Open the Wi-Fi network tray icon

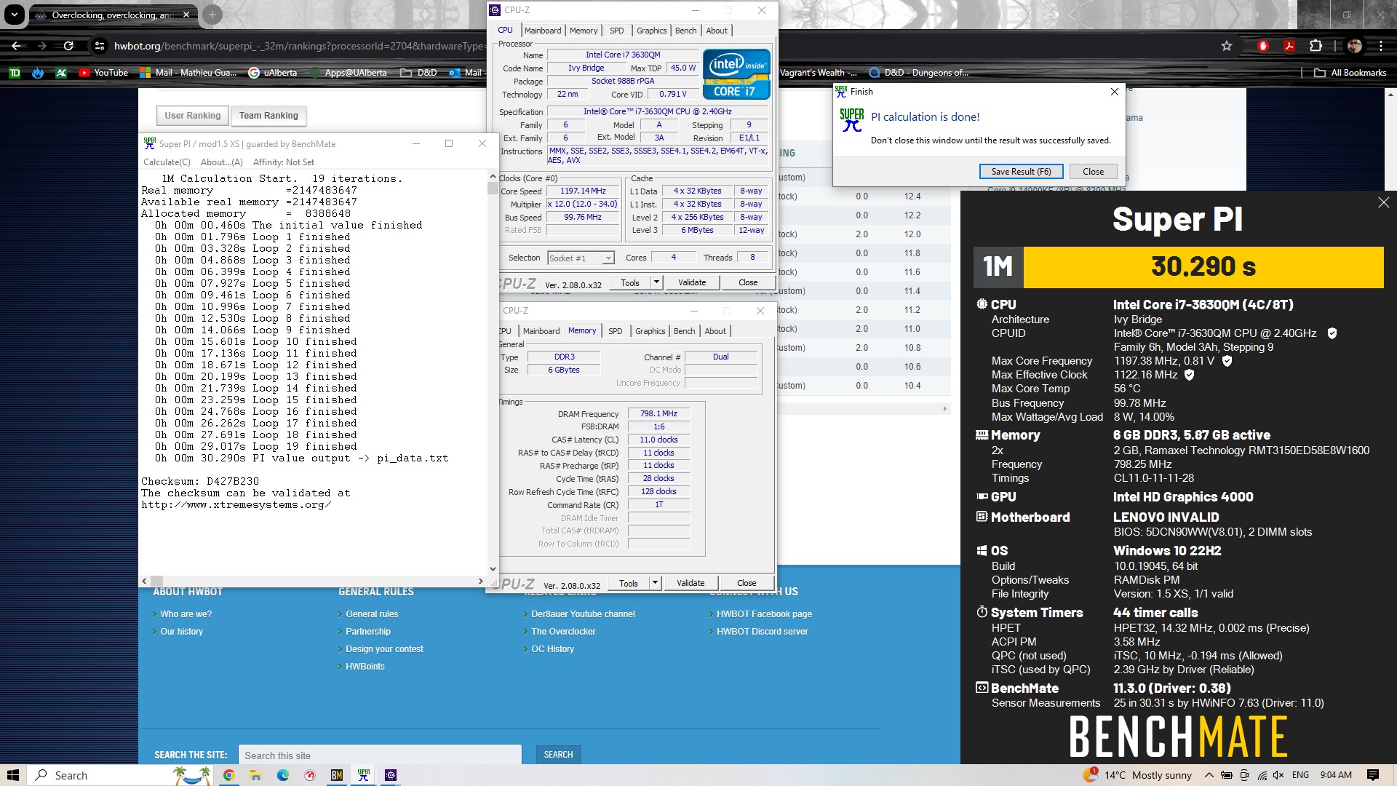click(x=1262, y=775)
